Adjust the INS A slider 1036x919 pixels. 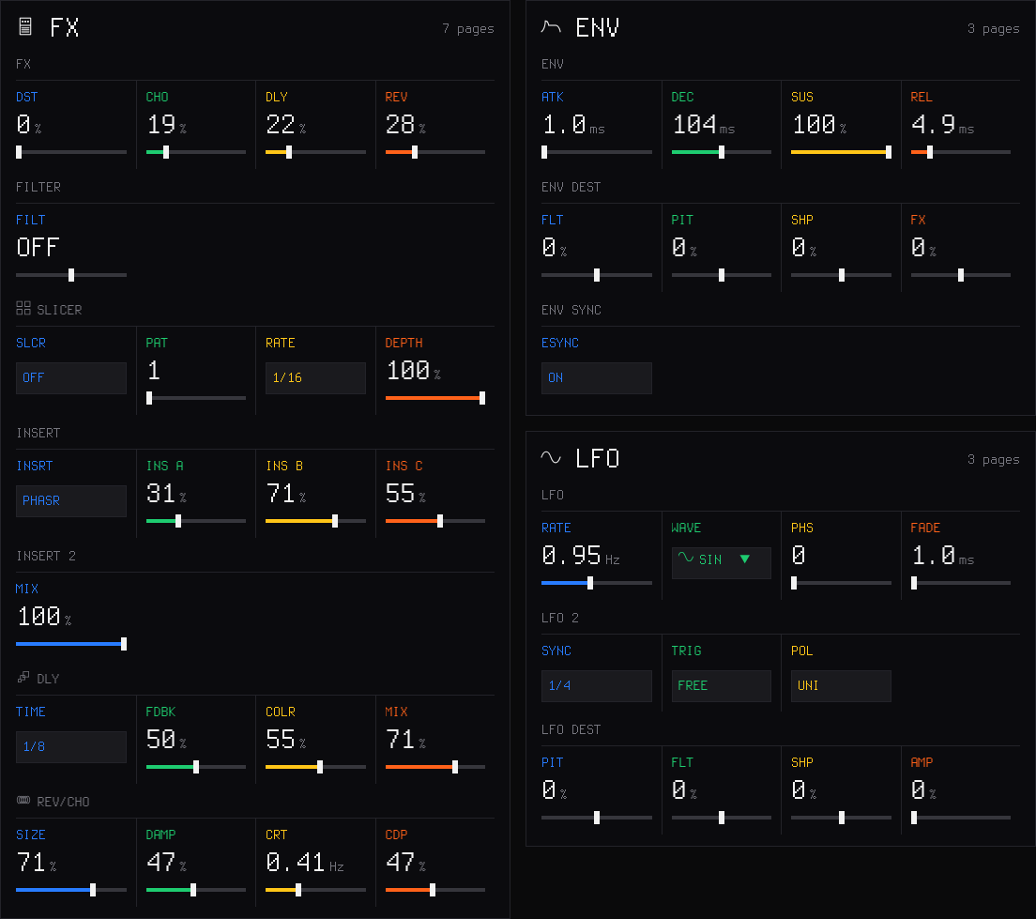point(195,521)
